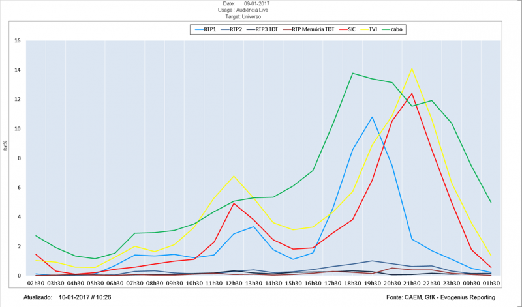Select the TVI legend entry

[368, 29]
